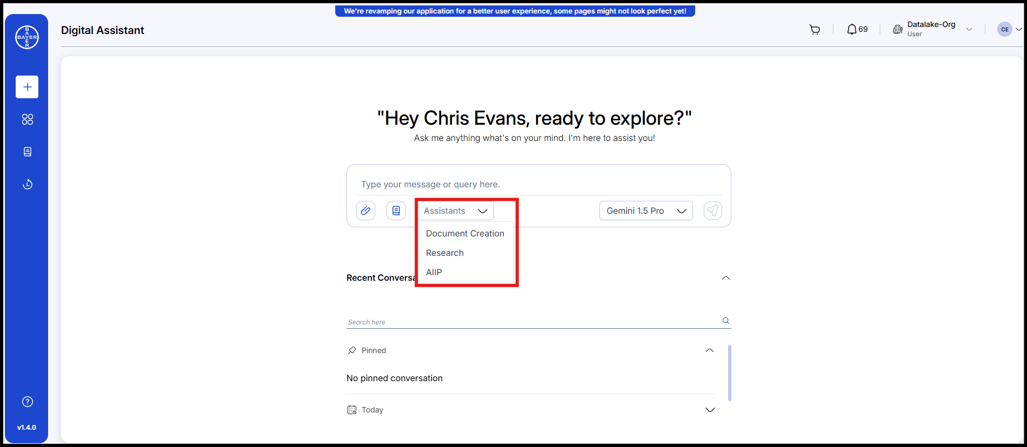Click the Search here field
The width and height of the screenshot is (1027, 447).
click(x=533, y=322)
